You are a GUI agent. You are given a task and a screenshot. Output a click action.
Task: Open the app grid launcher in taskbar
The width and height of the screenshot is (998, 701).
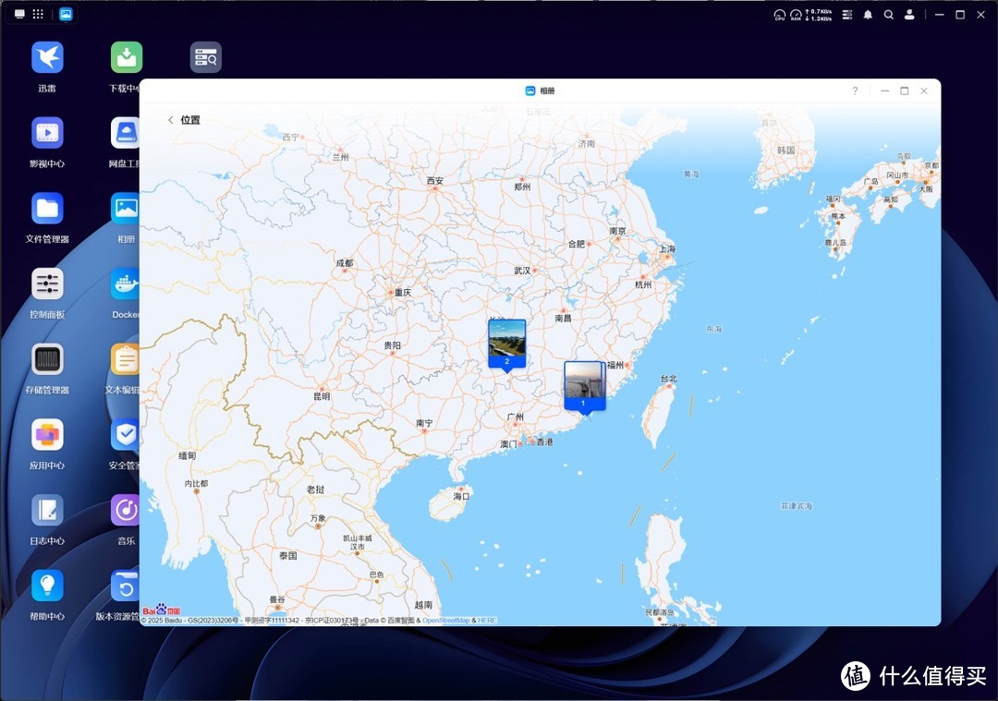click(x=38, y=14)
